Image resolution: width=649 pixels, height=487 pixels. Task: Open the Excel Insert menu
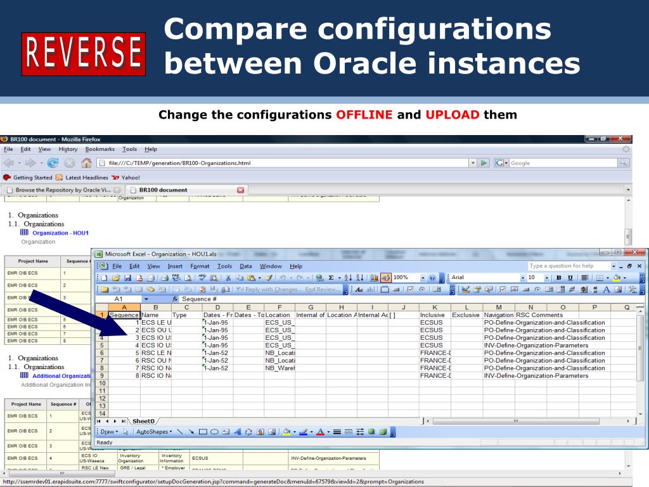pyautogui.click(x=175, y=266)
